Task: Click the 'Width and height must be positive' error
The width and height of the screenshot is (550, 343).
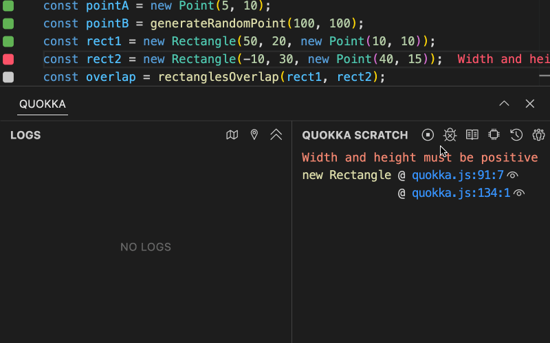Action: point(420,158)
